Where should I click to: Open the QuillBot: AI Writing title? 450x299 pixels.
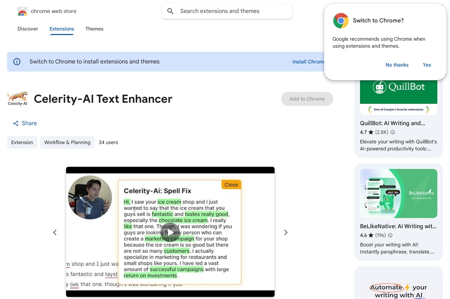tap(392, 123)
